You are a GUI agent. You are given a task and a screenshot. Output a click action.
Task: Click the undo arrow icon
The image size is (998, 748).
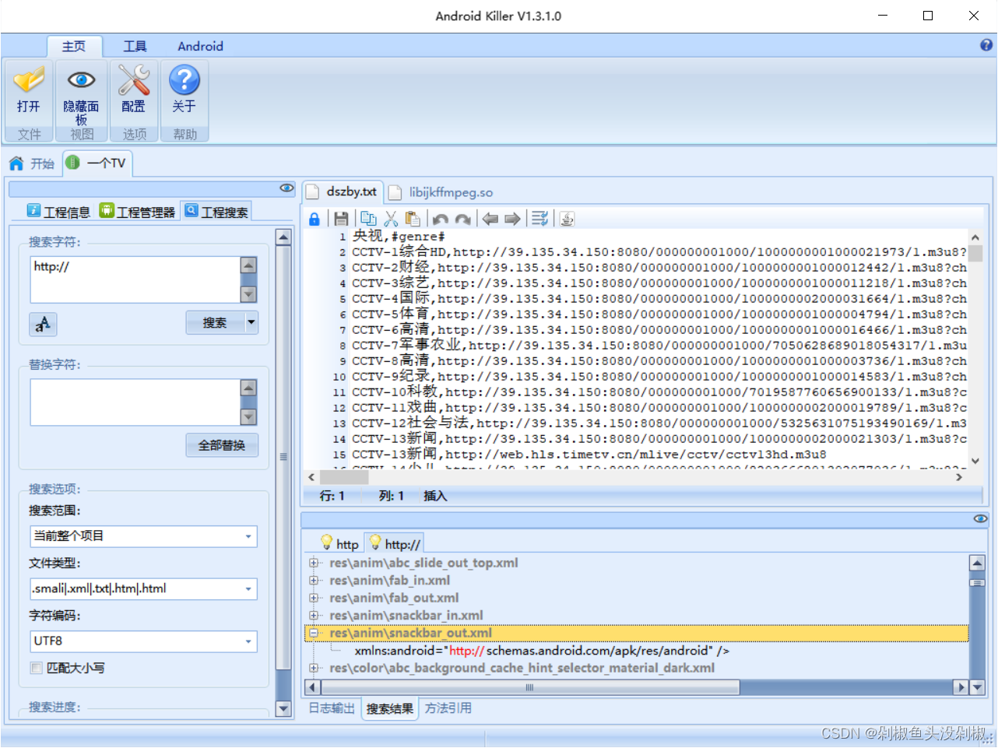tap(441, 219)
